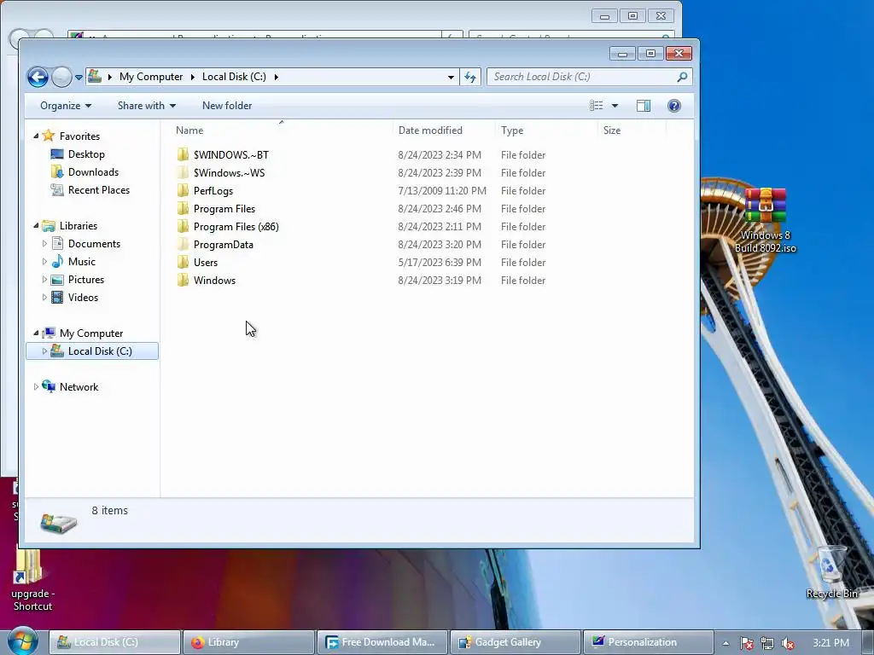Select the PerfLogs folder icon
The height and width of the screenshot is (655, 874).
point(183,190)
